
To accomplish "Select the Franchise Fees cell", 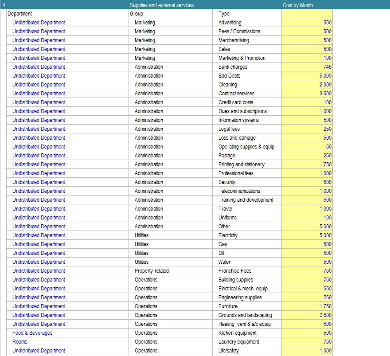I will [x=247, y=271].
